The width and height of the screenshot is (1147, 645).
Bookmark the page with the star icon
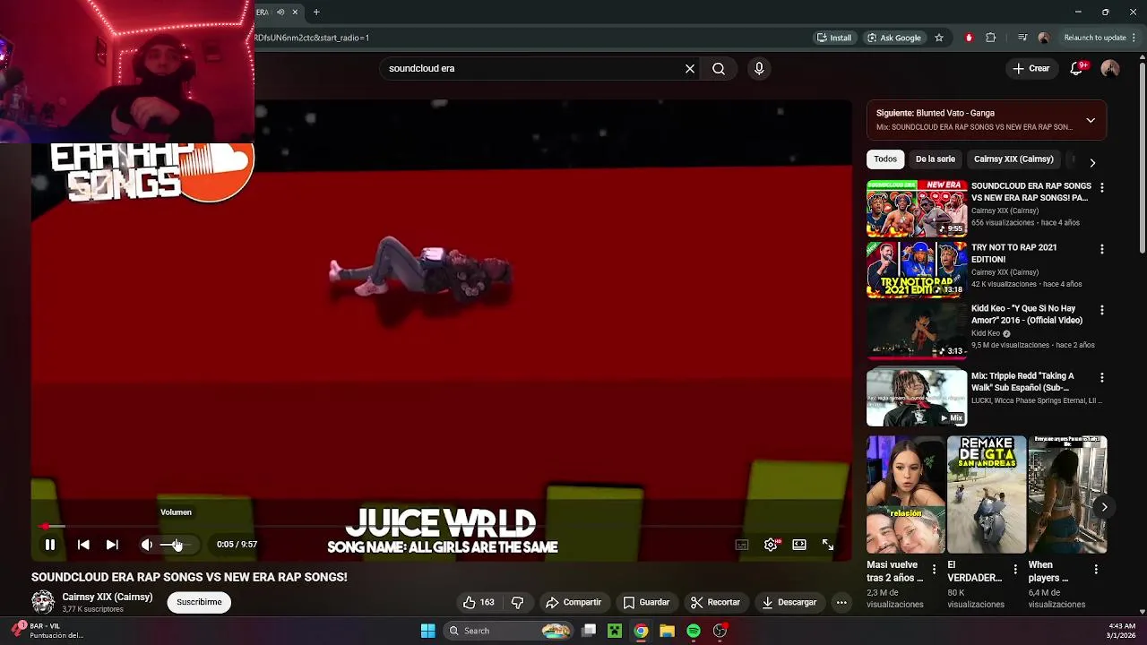pyautogui.click(x=939, y=38)
